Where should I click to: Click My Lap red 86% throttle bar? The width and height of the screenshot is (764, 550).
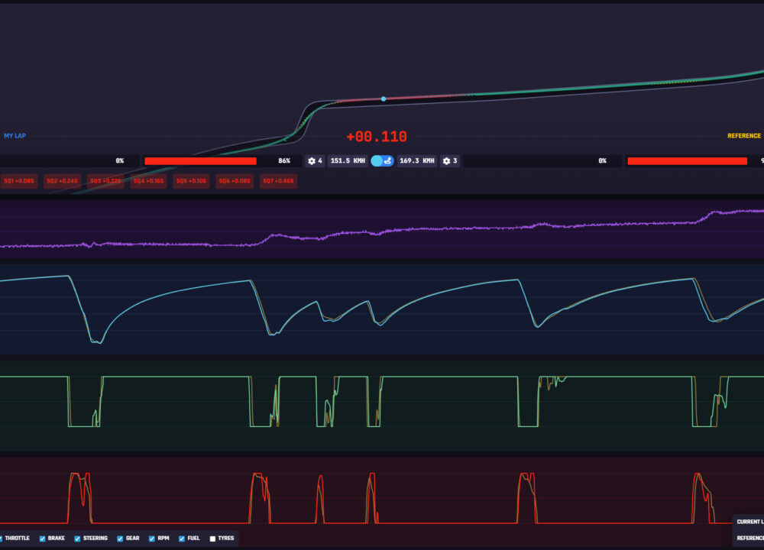click(200, 161)
